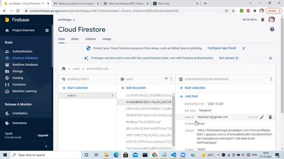Dismiss the App Check banner

coord(244,48)
